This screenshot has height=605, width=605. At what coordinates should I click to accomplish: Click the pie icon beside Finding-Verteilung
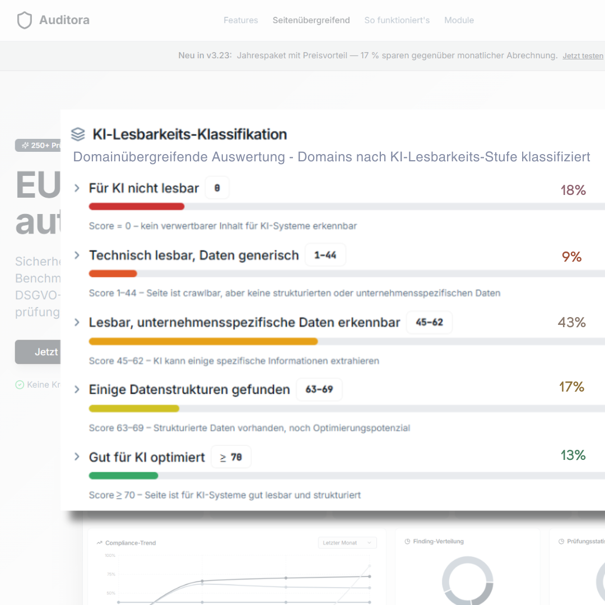(407, 541)
